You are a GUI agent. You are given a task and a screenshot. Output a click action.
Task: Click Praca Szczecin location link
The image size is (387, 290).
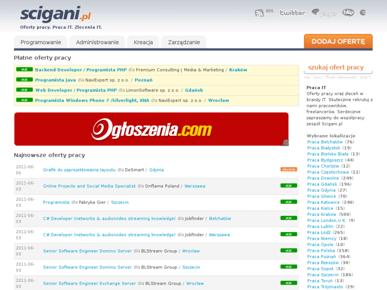pos(323,275)
